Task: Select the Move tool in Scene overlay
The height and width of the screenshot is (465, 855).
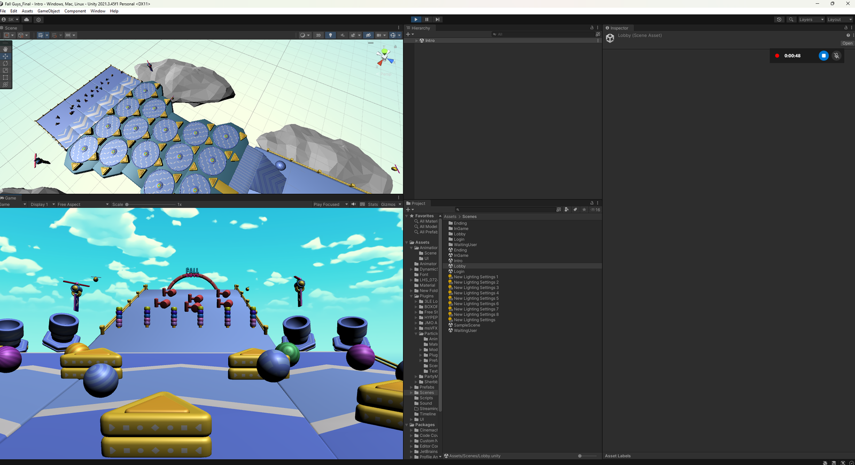Action: pos(5,56)
